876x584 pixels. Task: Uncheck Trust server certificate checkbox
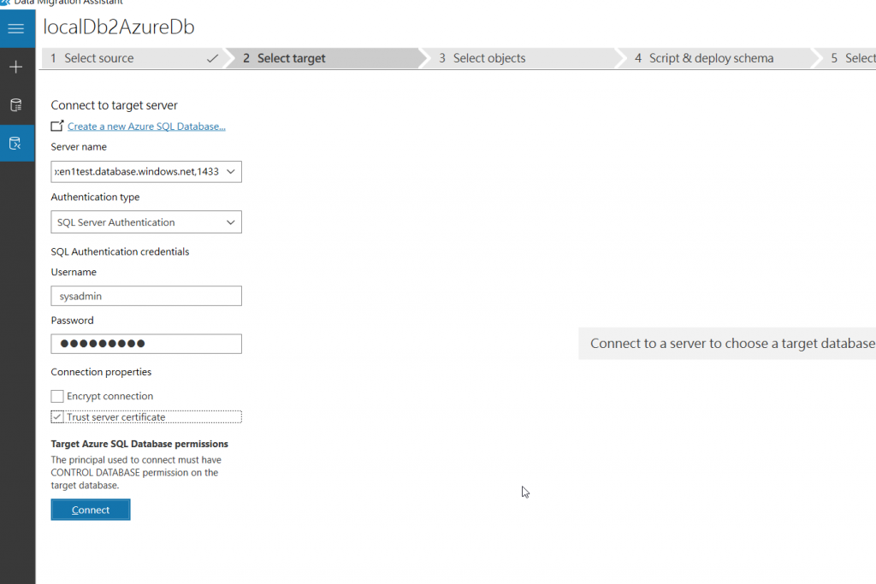57,417
